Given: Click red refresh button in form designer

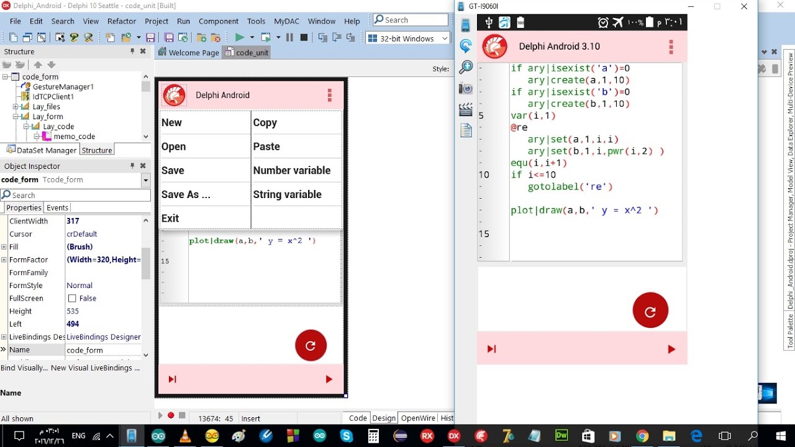Looking at the screenshot, I should point(311,345).
